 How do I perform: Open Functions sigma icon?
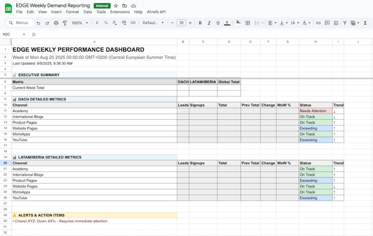[x=365, y=23]
